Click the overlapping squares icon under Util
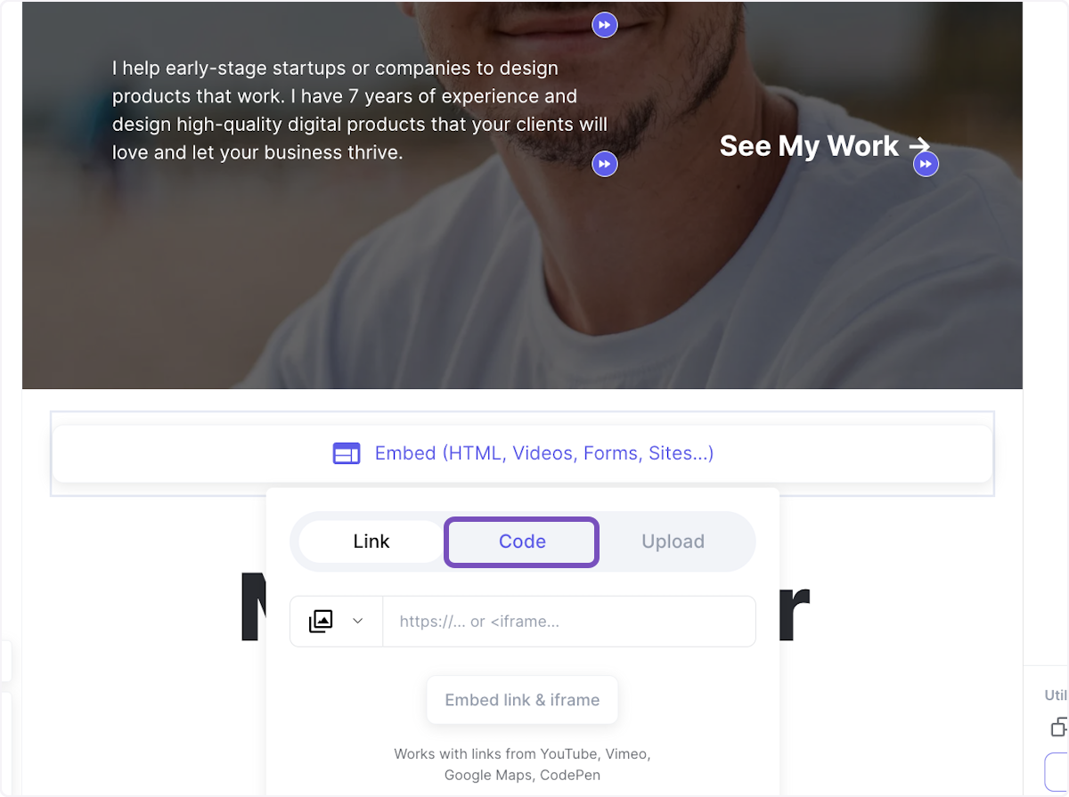1069x797 pixels. (x=1059, y=727)
